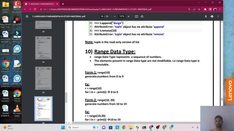Click the 127% zoom level field

(122, 16)
